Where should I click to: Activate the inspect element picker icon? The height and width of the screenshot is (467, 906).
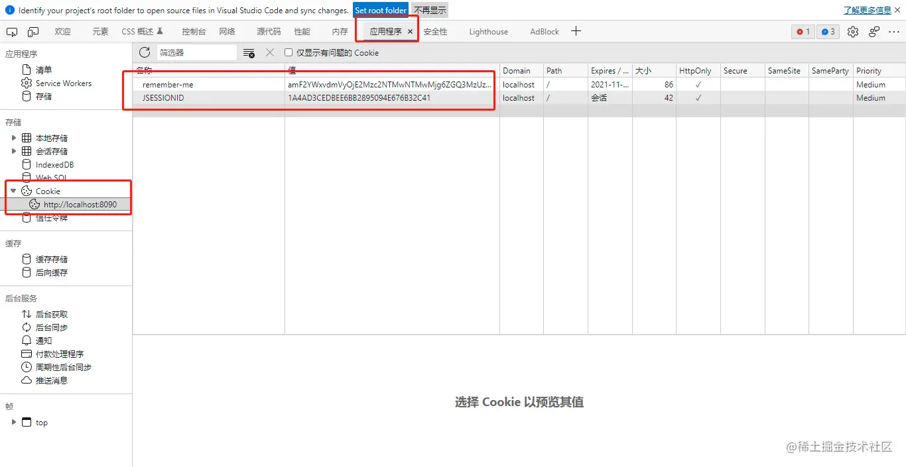12,32
